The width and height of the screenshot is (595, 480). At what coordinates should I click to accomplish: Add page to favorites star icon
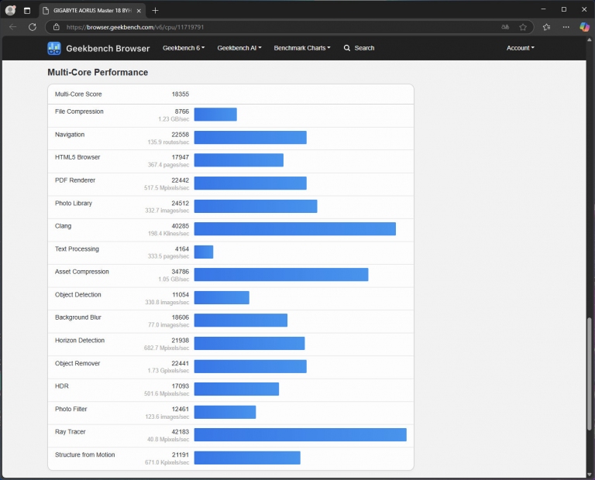click(x=523, y=27)
